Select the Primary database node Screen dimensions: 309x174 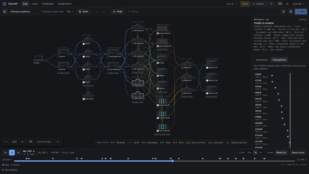coord(162,60)
